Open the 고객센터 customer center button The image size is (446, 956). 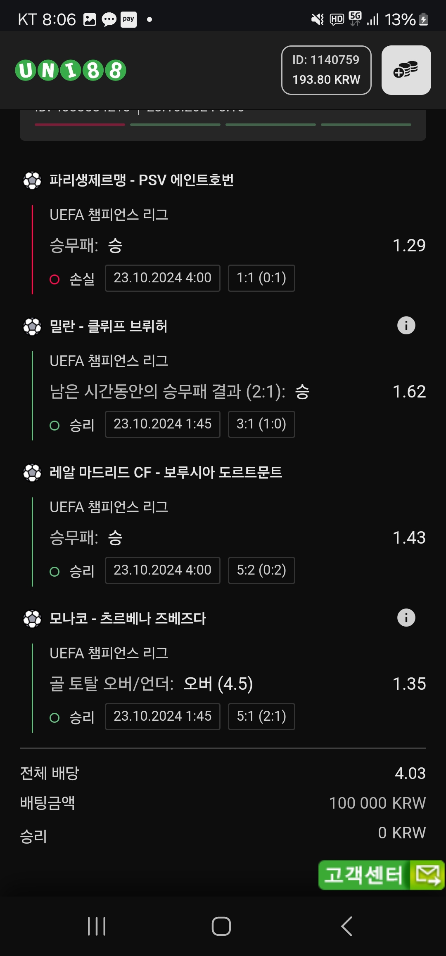381,875
